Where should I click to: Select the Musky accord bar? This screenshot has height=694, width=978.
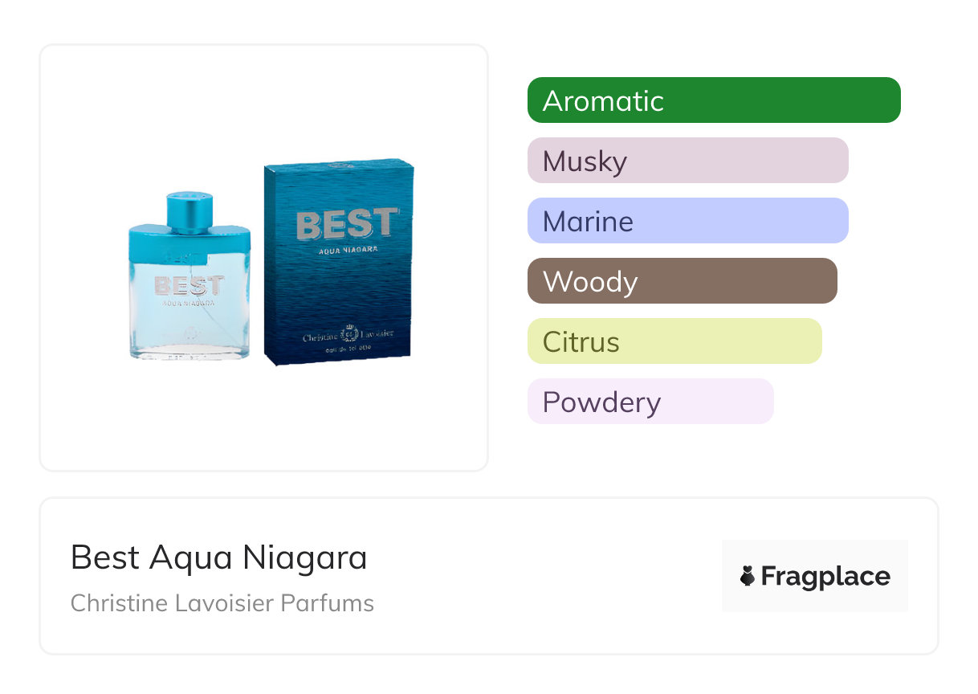click(687, 161)
